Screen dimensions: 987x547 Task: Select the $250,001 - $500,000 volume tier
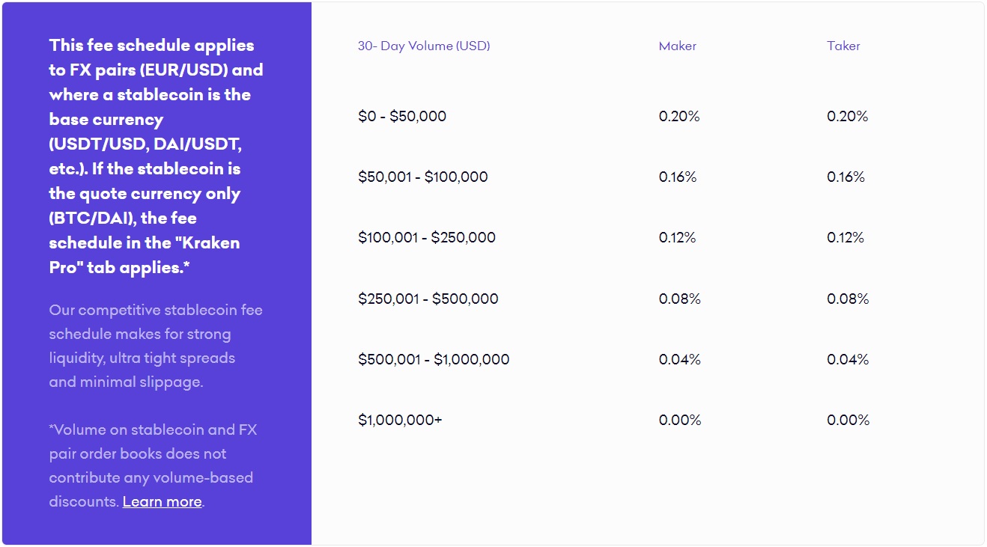[428, 299]
